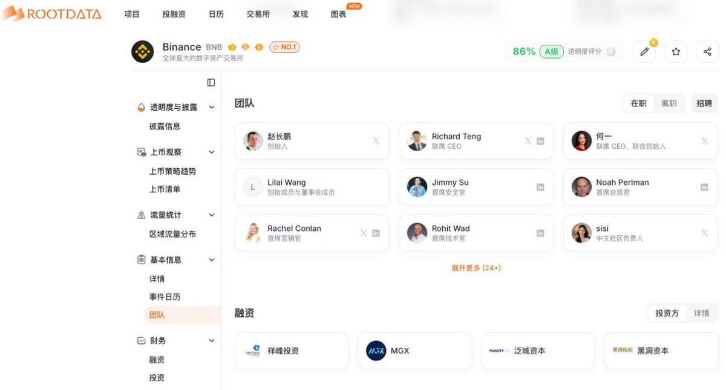
Task: Open Noah Perlman 首席合规官 card
Action: 641,187
